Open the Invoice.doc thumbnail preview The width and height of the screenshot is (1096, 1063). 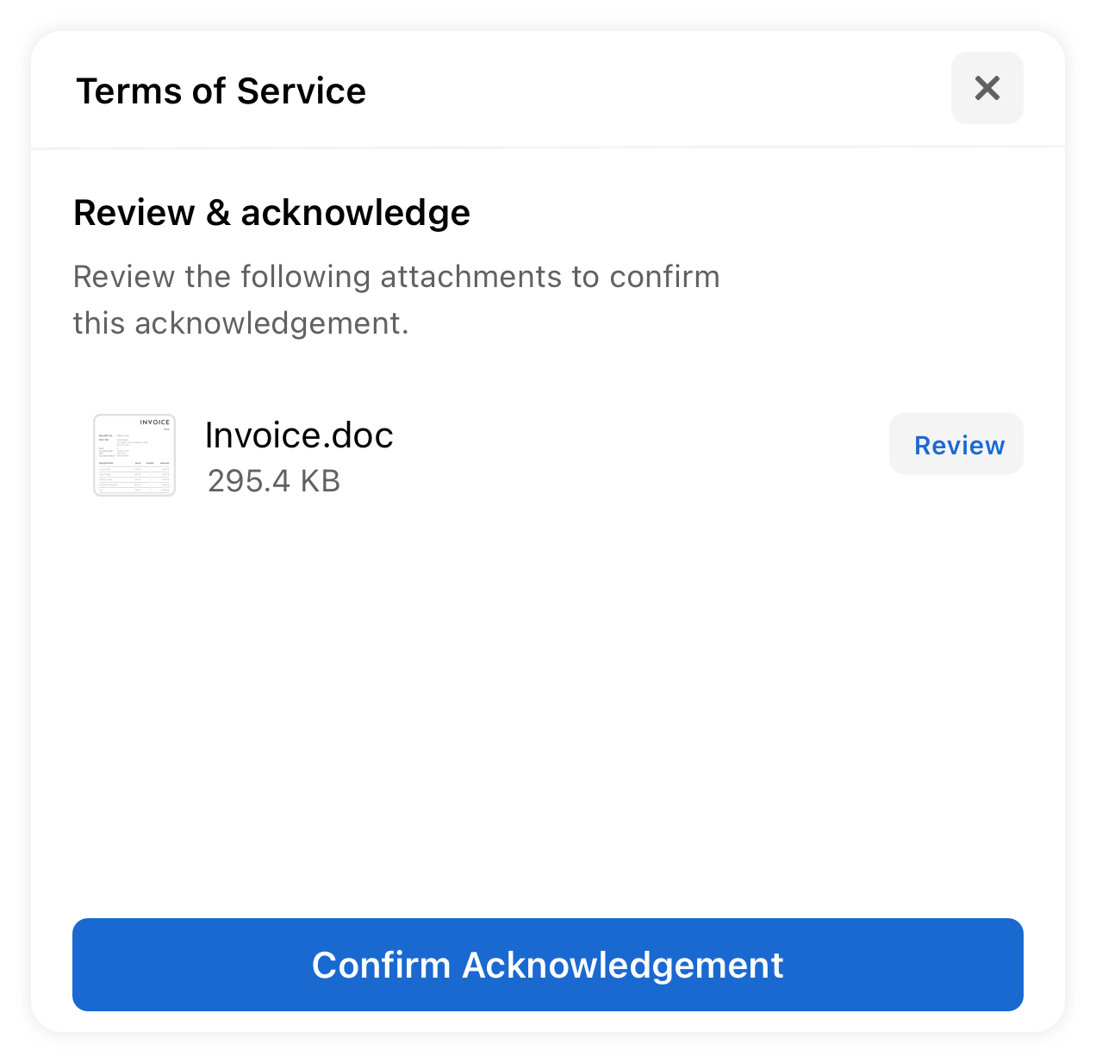[134, 455]
